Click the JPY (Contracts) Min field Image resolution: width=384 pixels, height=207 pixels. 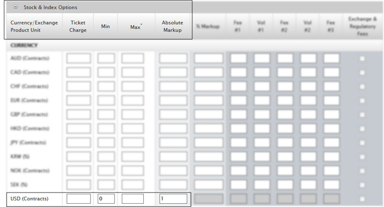[x=106, y=142]
